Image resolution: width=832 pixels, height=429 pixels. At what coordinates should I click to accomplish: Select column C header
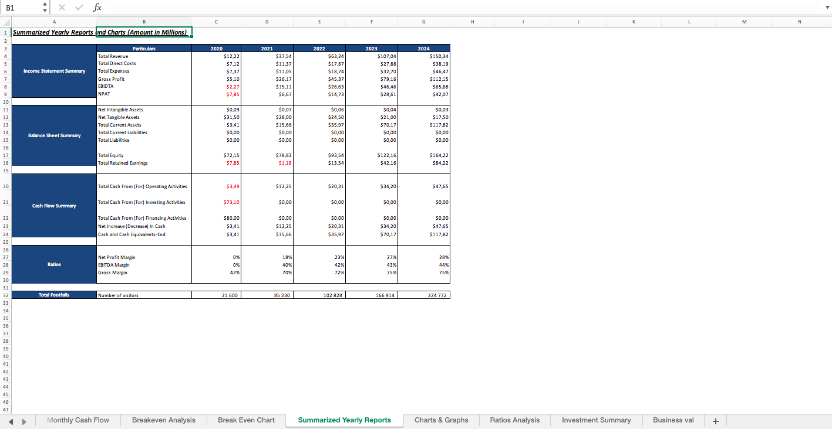216,22
